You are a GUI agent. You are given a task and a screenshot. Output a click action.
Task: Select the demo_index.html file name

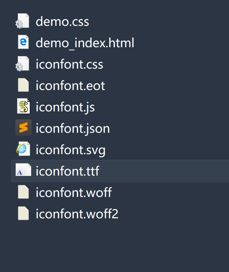[85, 43]
